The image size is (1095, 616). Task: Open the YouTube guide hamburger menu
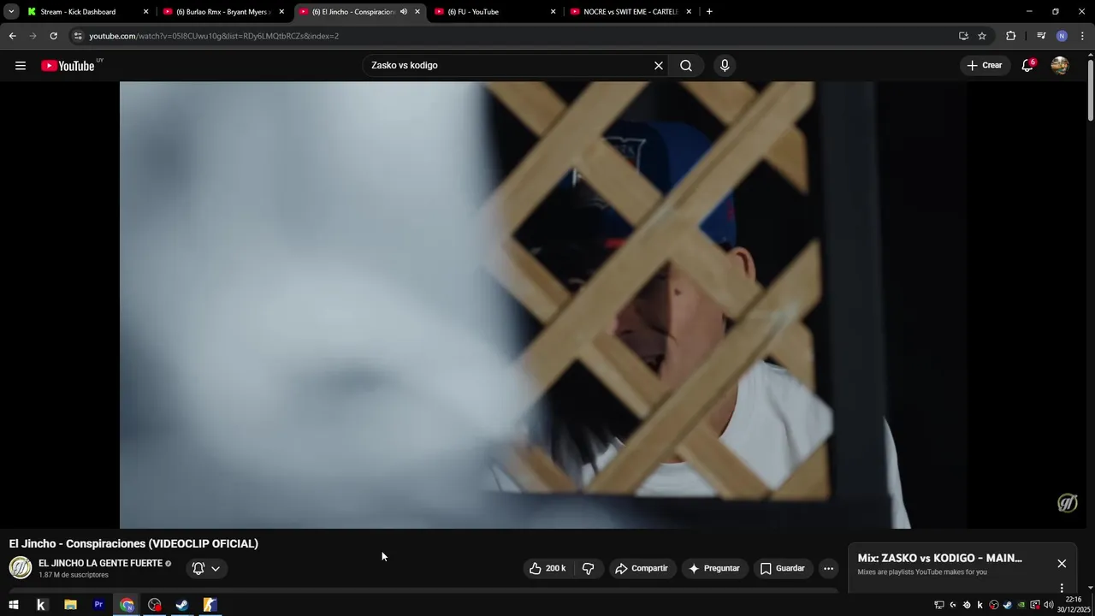21,66
